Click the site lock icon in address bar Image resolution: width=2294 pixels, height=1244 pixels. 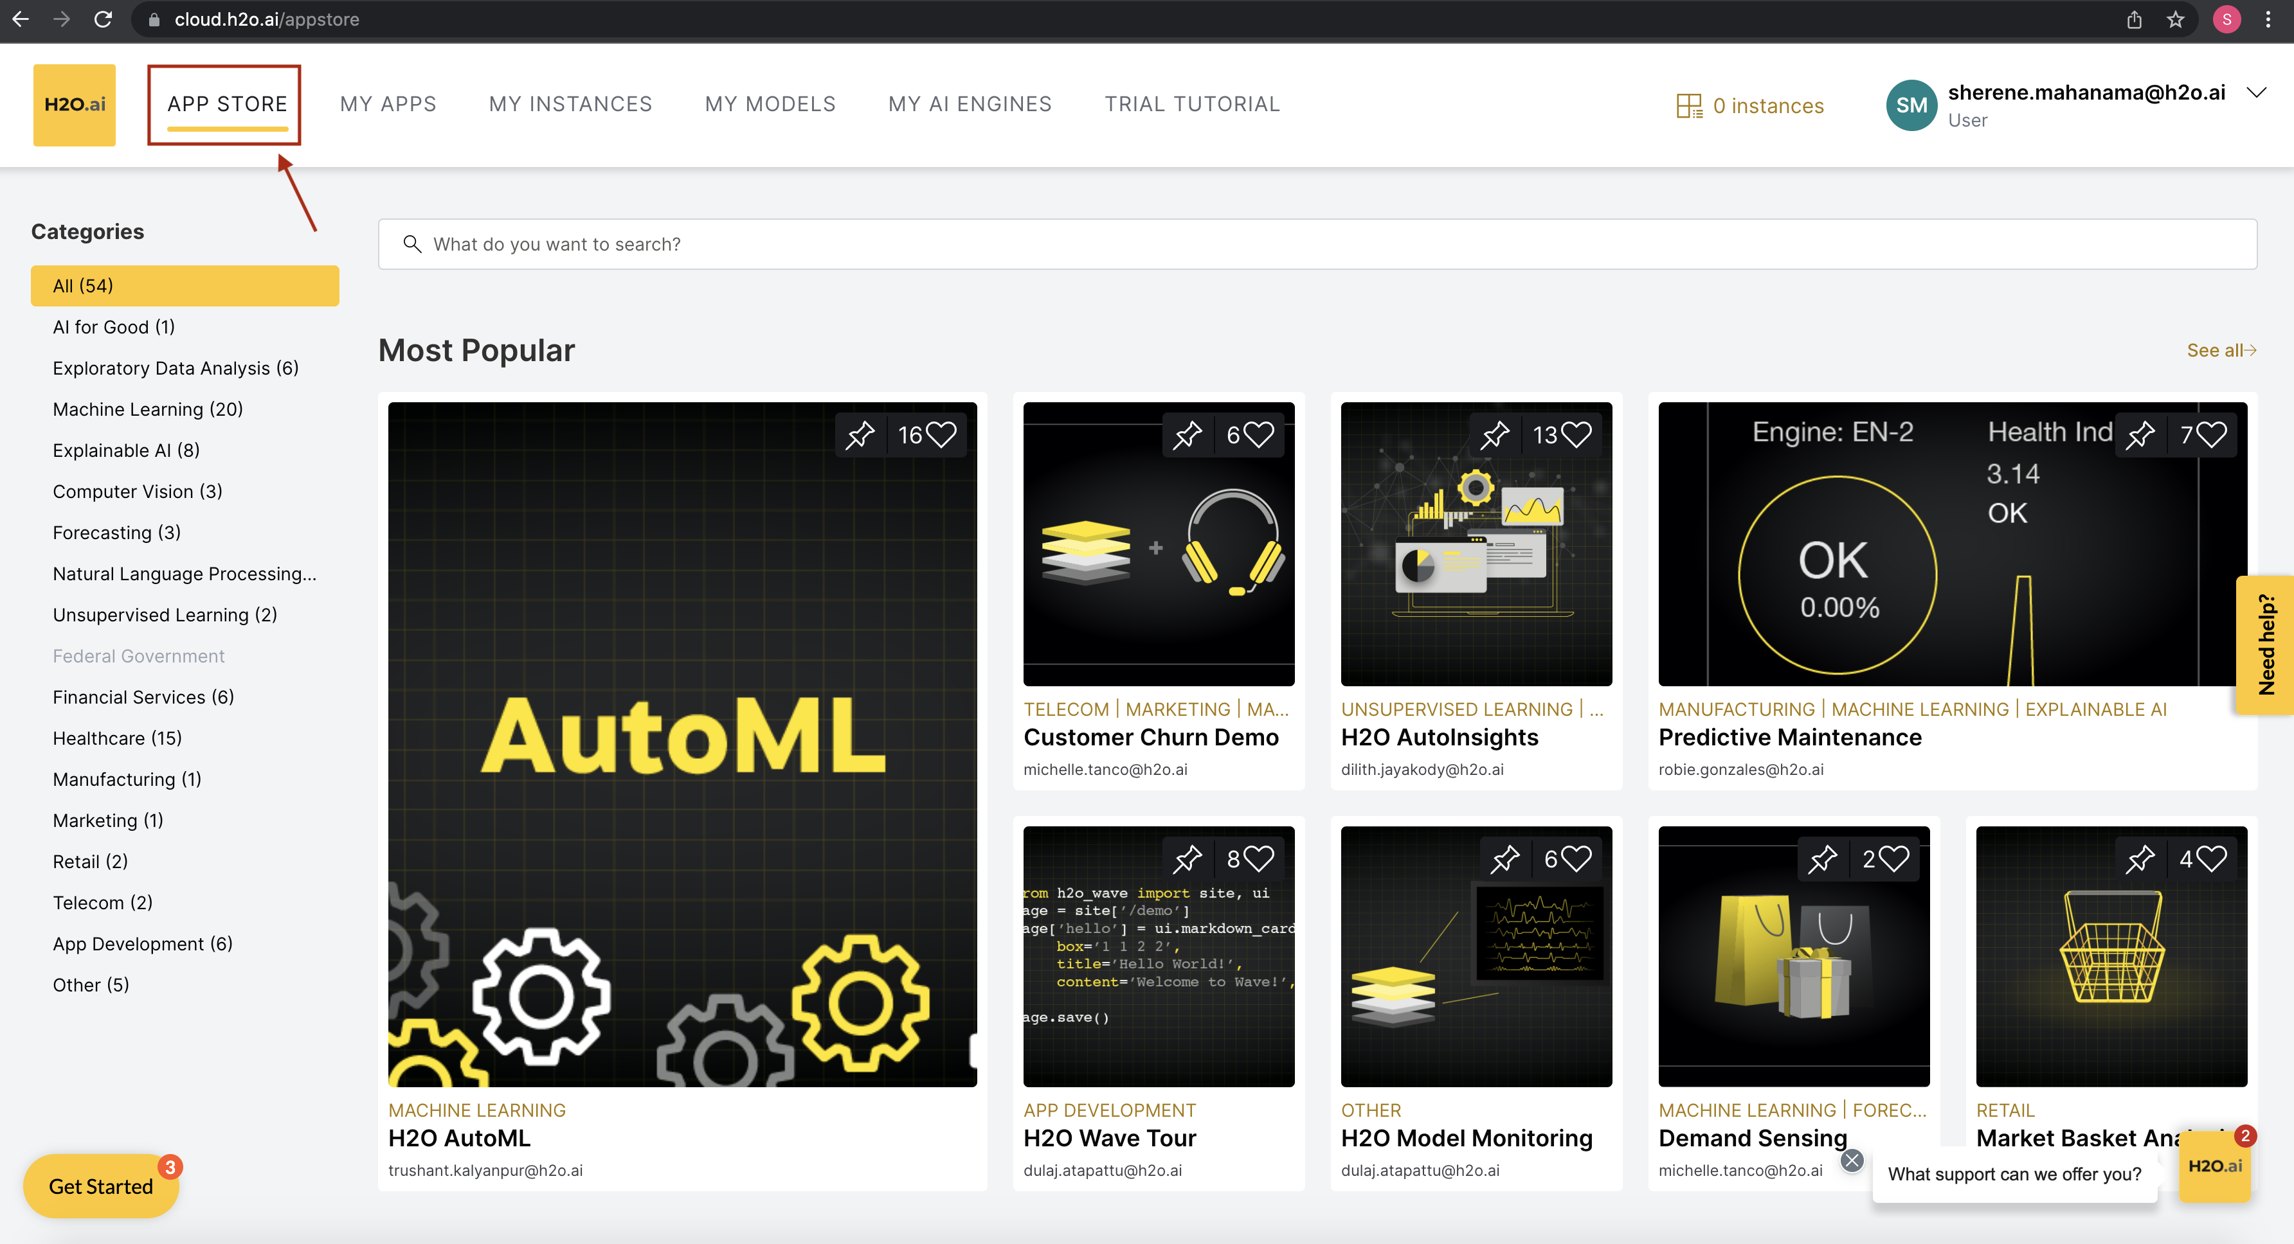(154, 19)
